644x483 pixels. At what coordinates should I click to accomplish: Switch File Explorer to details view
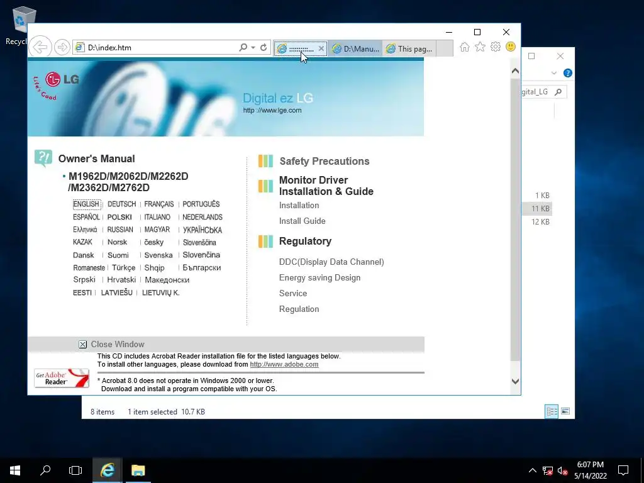pyautogui.click(x=552, y=411)
